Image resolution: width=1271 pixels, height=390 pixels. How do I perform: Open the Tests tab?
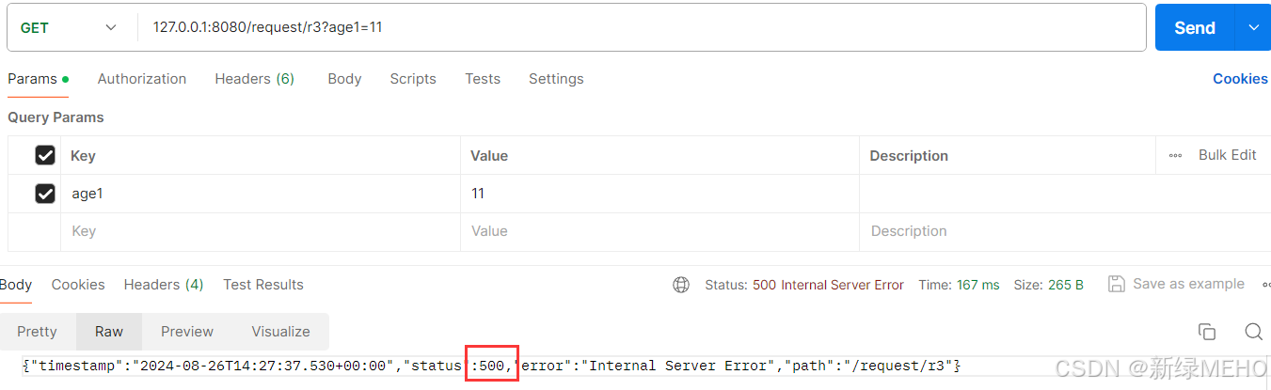[x=483, y=79]
